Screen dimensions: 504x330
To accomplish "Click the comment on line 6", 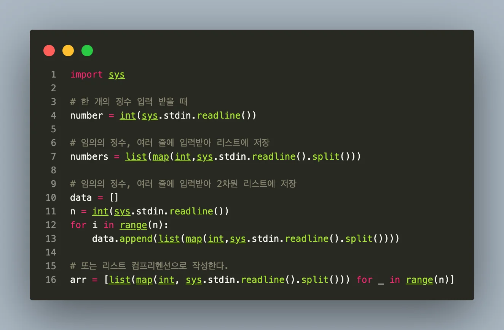I will (170, 143).
